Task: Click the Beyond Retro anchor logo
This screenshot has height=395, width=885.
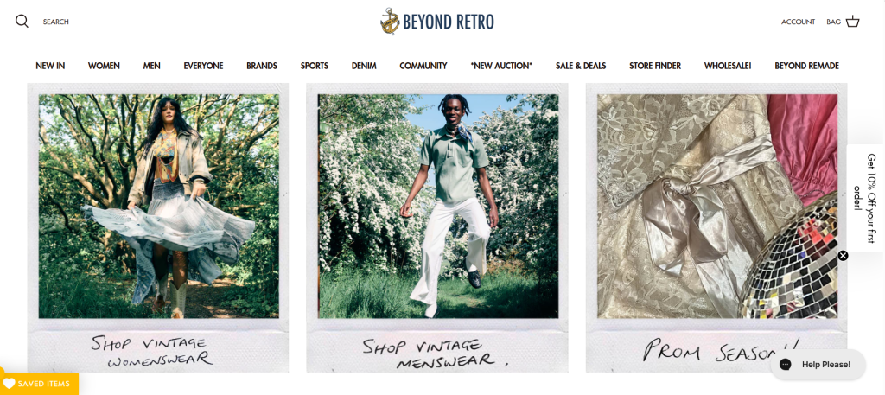Action: tap(390, 22)
